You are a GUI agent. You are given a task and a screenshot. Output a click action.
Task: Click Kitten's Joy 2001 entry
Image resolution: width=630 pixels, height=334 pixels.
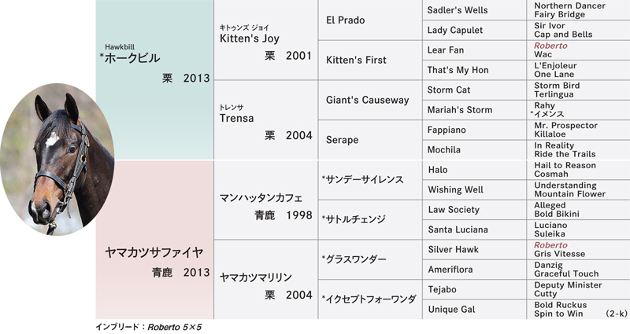tap(265, 40)
